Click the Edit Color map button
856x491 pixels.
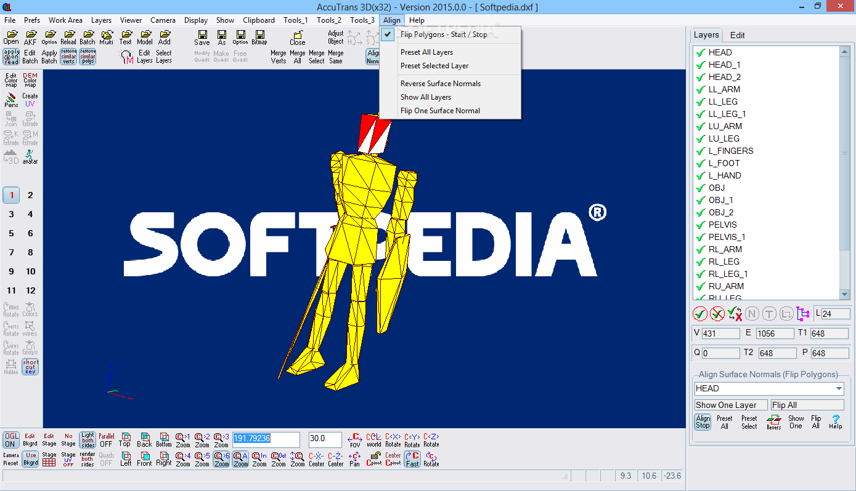(x=11, y=80)
